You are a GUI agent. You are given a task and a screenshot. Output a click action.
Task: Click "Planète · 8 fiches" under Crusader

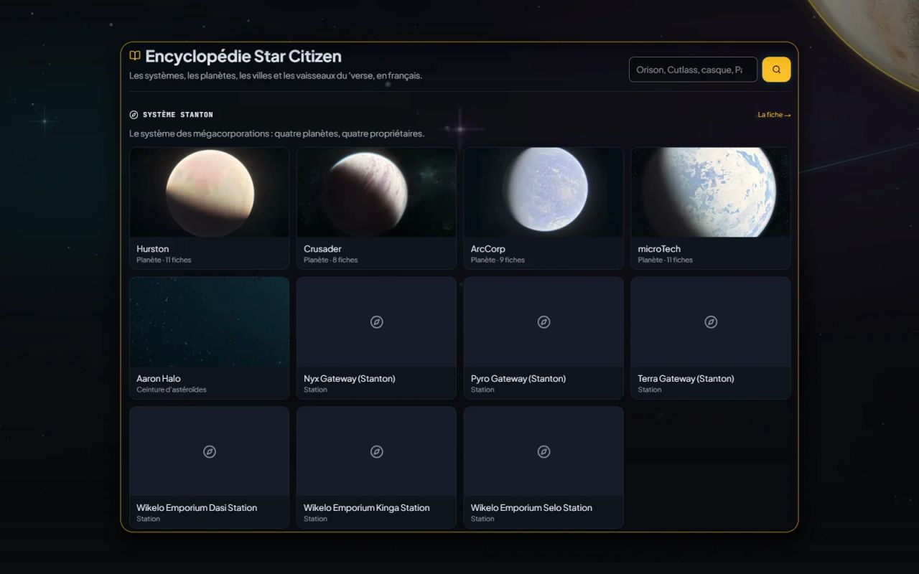[x=331, y=260]
